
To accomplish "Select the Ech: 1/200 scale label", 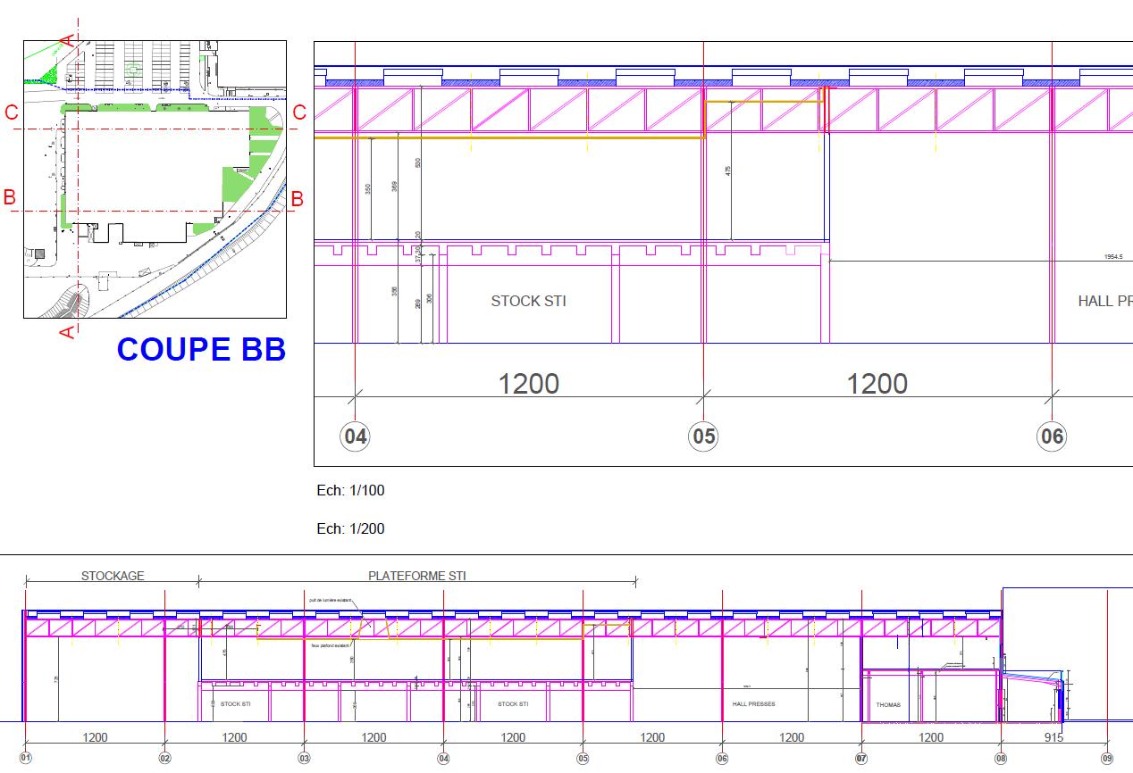I will pyautogui.click(x=350, y=528).
